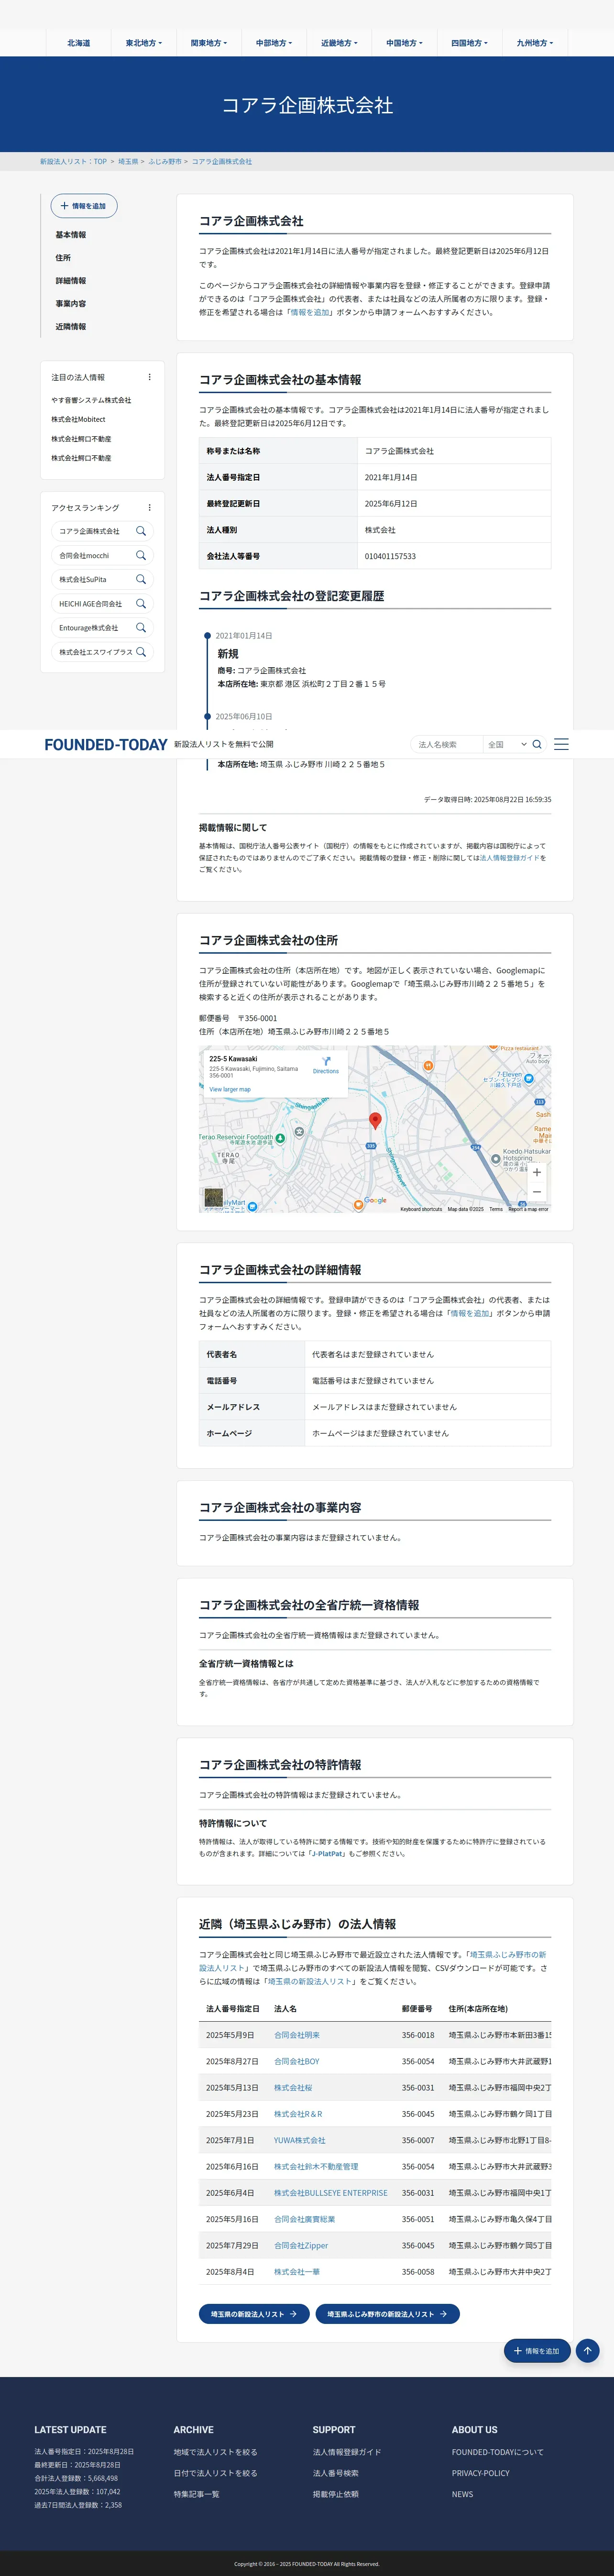Click the header search magnifier icon
The width and height of the screenshot is (614, 2576).
537,744
